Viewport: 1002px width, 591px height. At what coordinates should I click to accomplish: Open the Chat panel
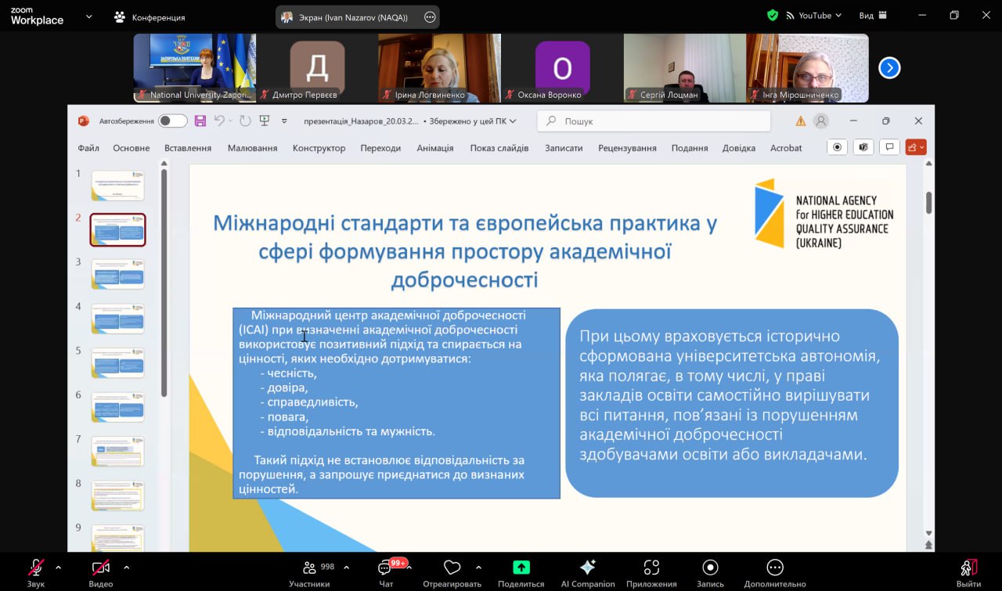coord(386,569)
